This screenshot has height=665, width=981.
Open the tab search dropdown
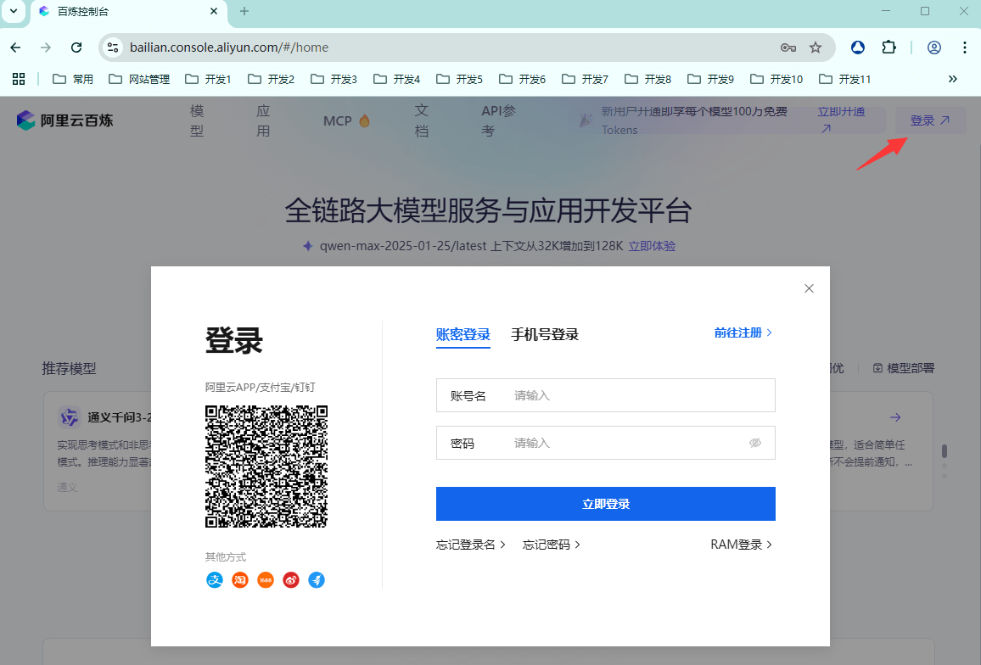click(13, 11)
